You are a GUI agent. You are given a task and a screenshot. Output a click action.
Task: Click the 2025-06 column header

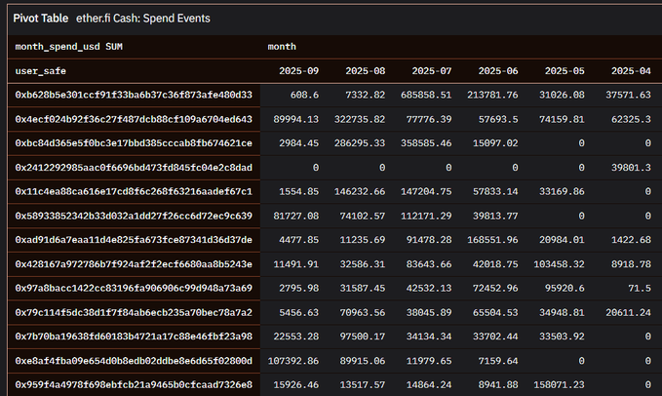click(497, 71)
